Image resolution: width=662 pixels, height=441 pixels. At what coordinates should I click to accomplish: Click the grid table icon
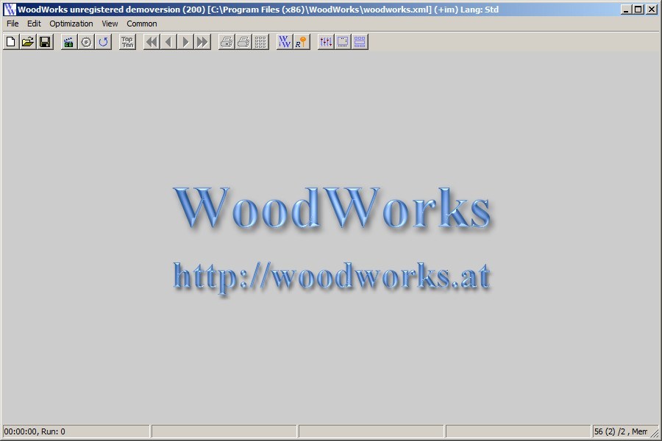[260, 42]
